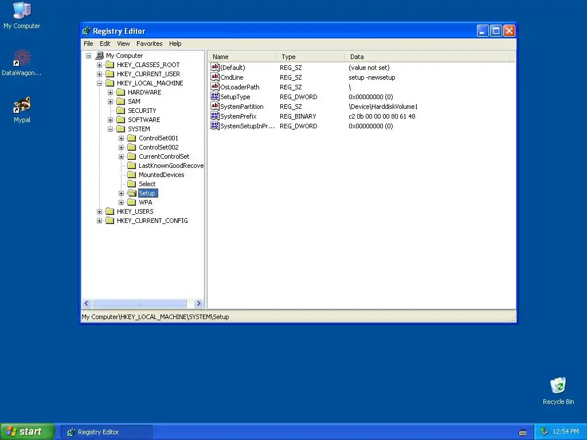The height and width of the screenshot is (440, 587).
Task: Expand HKEY_USERS key
Action: [x=100, y=212]
